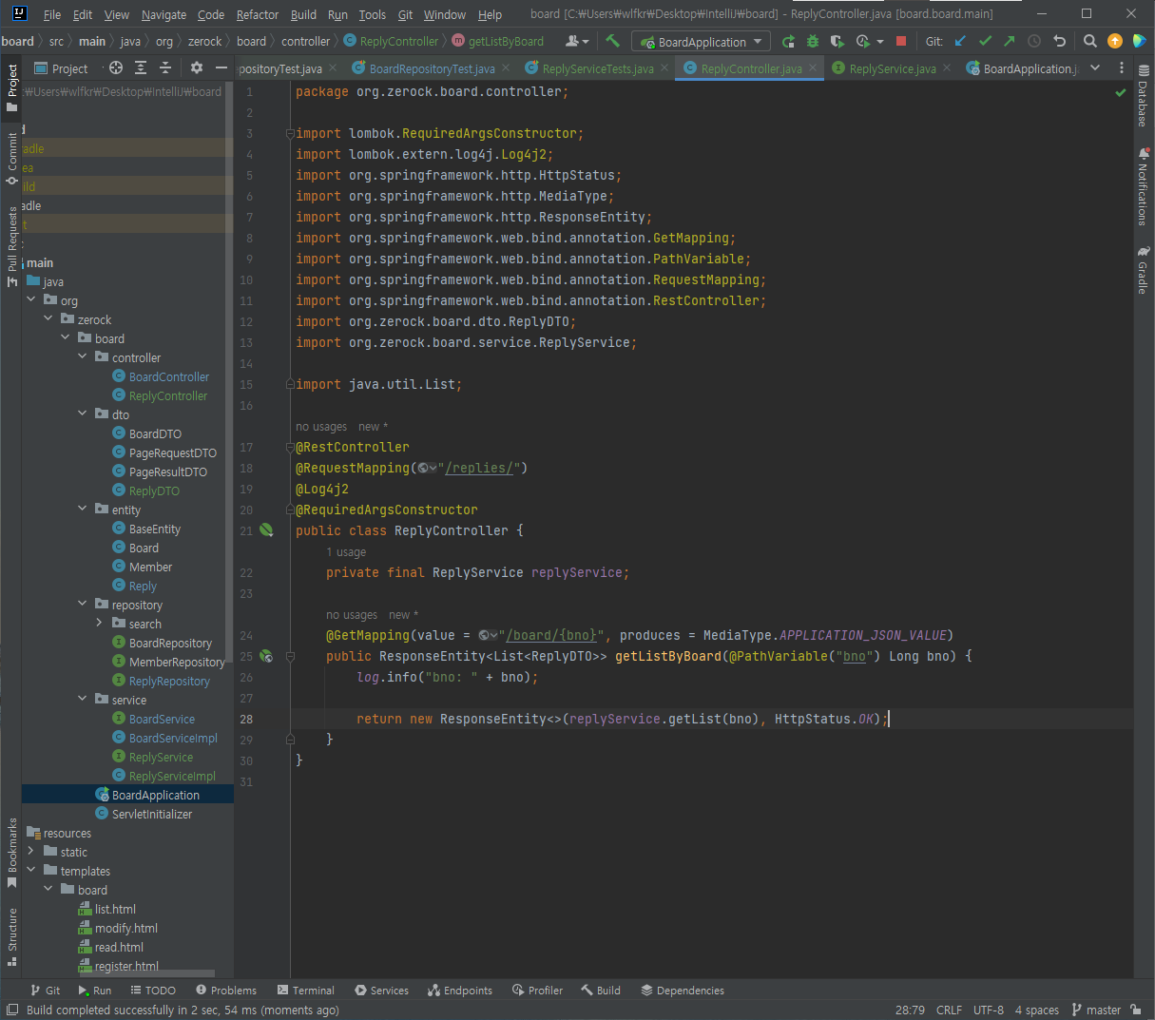Screen dimensions: 1155x1020
Task: Click the "/replies/" URL link in the code
Action: pos(479,468)
